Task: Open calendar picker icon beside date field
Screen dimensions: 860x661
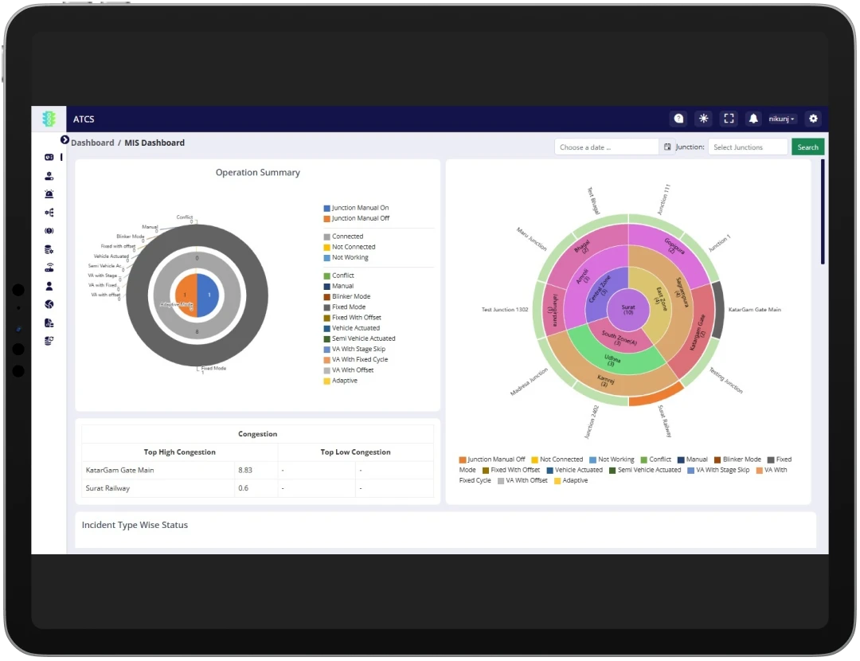Action: click(x=667, y=147)
